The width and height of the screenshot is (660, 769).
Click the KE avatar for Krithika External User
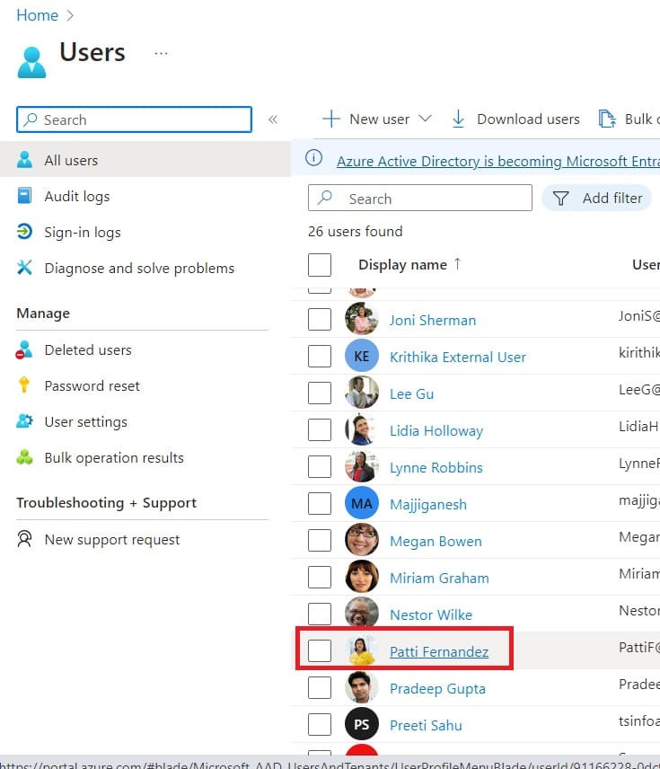click(x=362, y=356)
